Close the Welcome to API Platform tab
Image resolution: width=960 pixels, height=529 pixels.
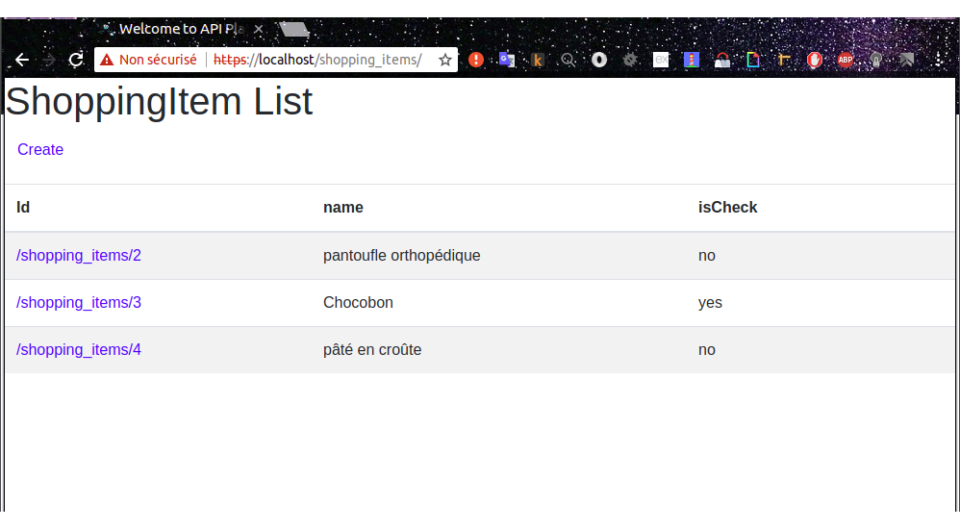click(x=259, y=29)
